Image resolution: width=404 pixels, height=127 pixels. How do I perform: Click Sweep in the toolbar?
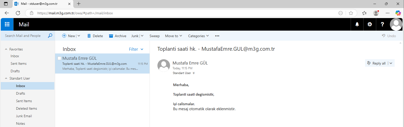[155, 36]
